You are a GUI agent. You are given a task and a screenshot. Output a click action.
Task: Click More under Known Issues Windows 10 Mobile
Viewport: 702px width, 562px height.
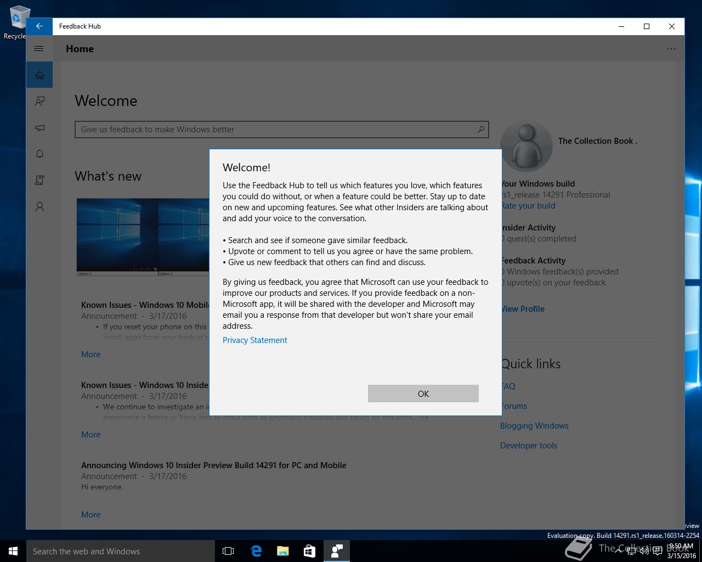click(x=91, y=355)
